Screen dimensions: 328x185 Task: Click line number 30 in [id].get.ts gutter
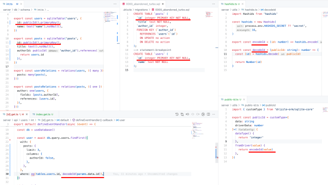tap(7, 174)
